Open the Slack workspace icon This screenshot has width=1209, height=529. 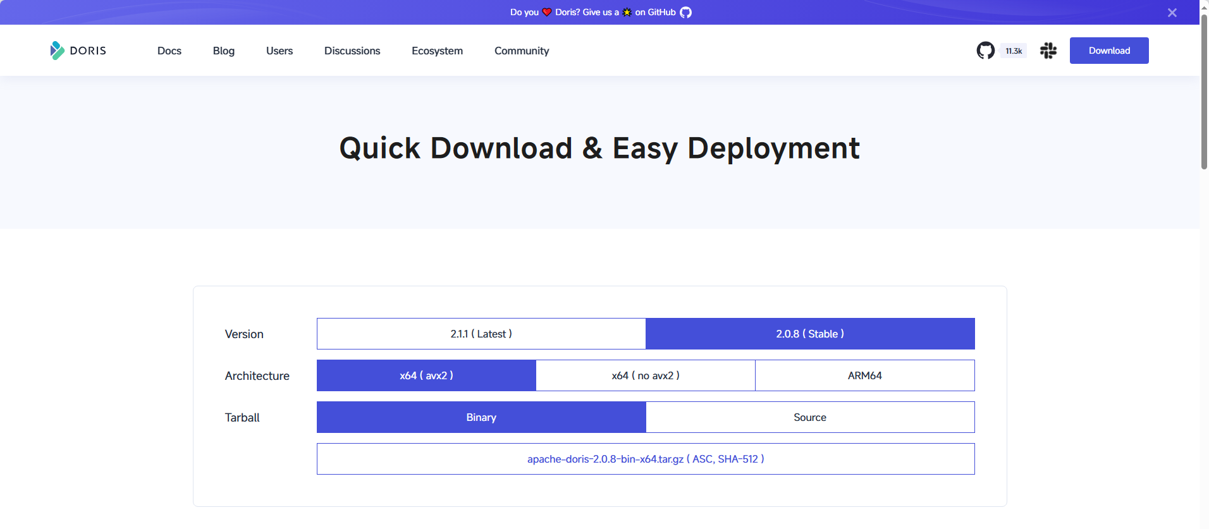click(1048, 51)
